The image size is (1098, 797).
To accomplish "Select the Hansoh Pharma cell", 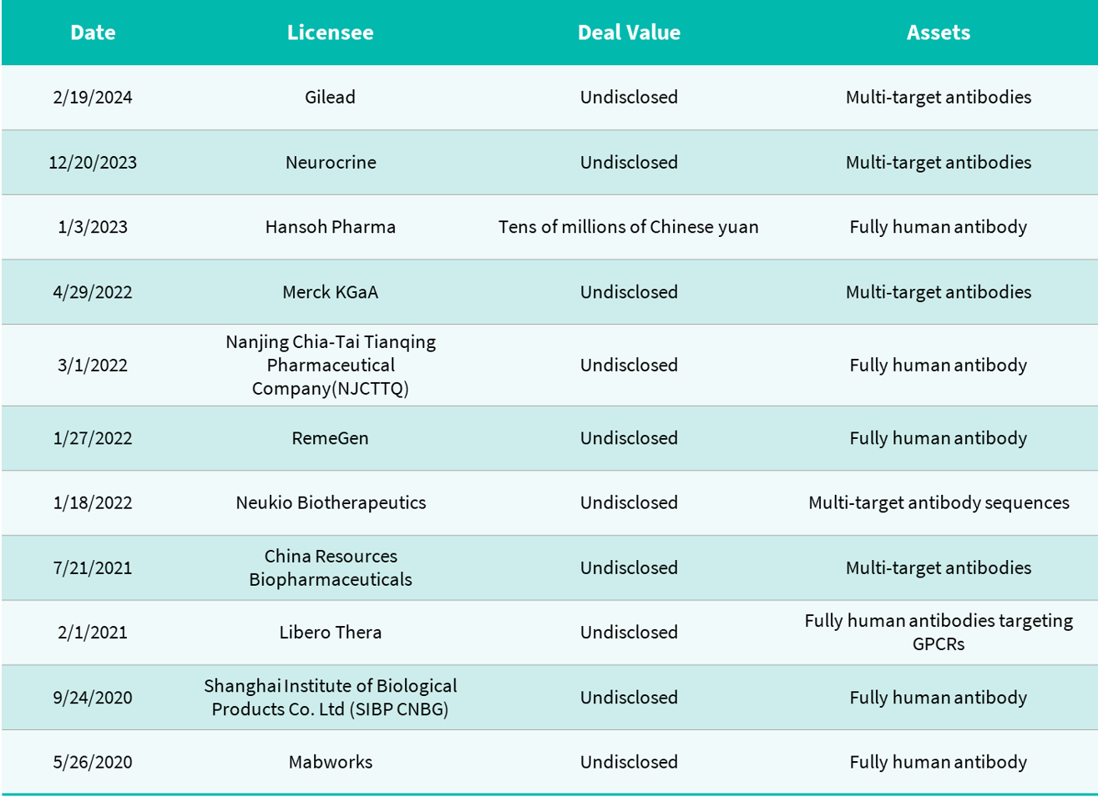I will 331,227.
